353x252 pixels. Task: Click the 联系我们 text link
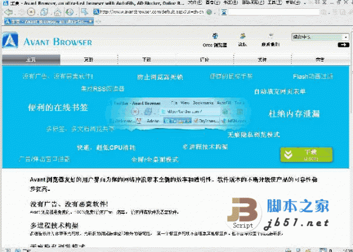point(271,45)
